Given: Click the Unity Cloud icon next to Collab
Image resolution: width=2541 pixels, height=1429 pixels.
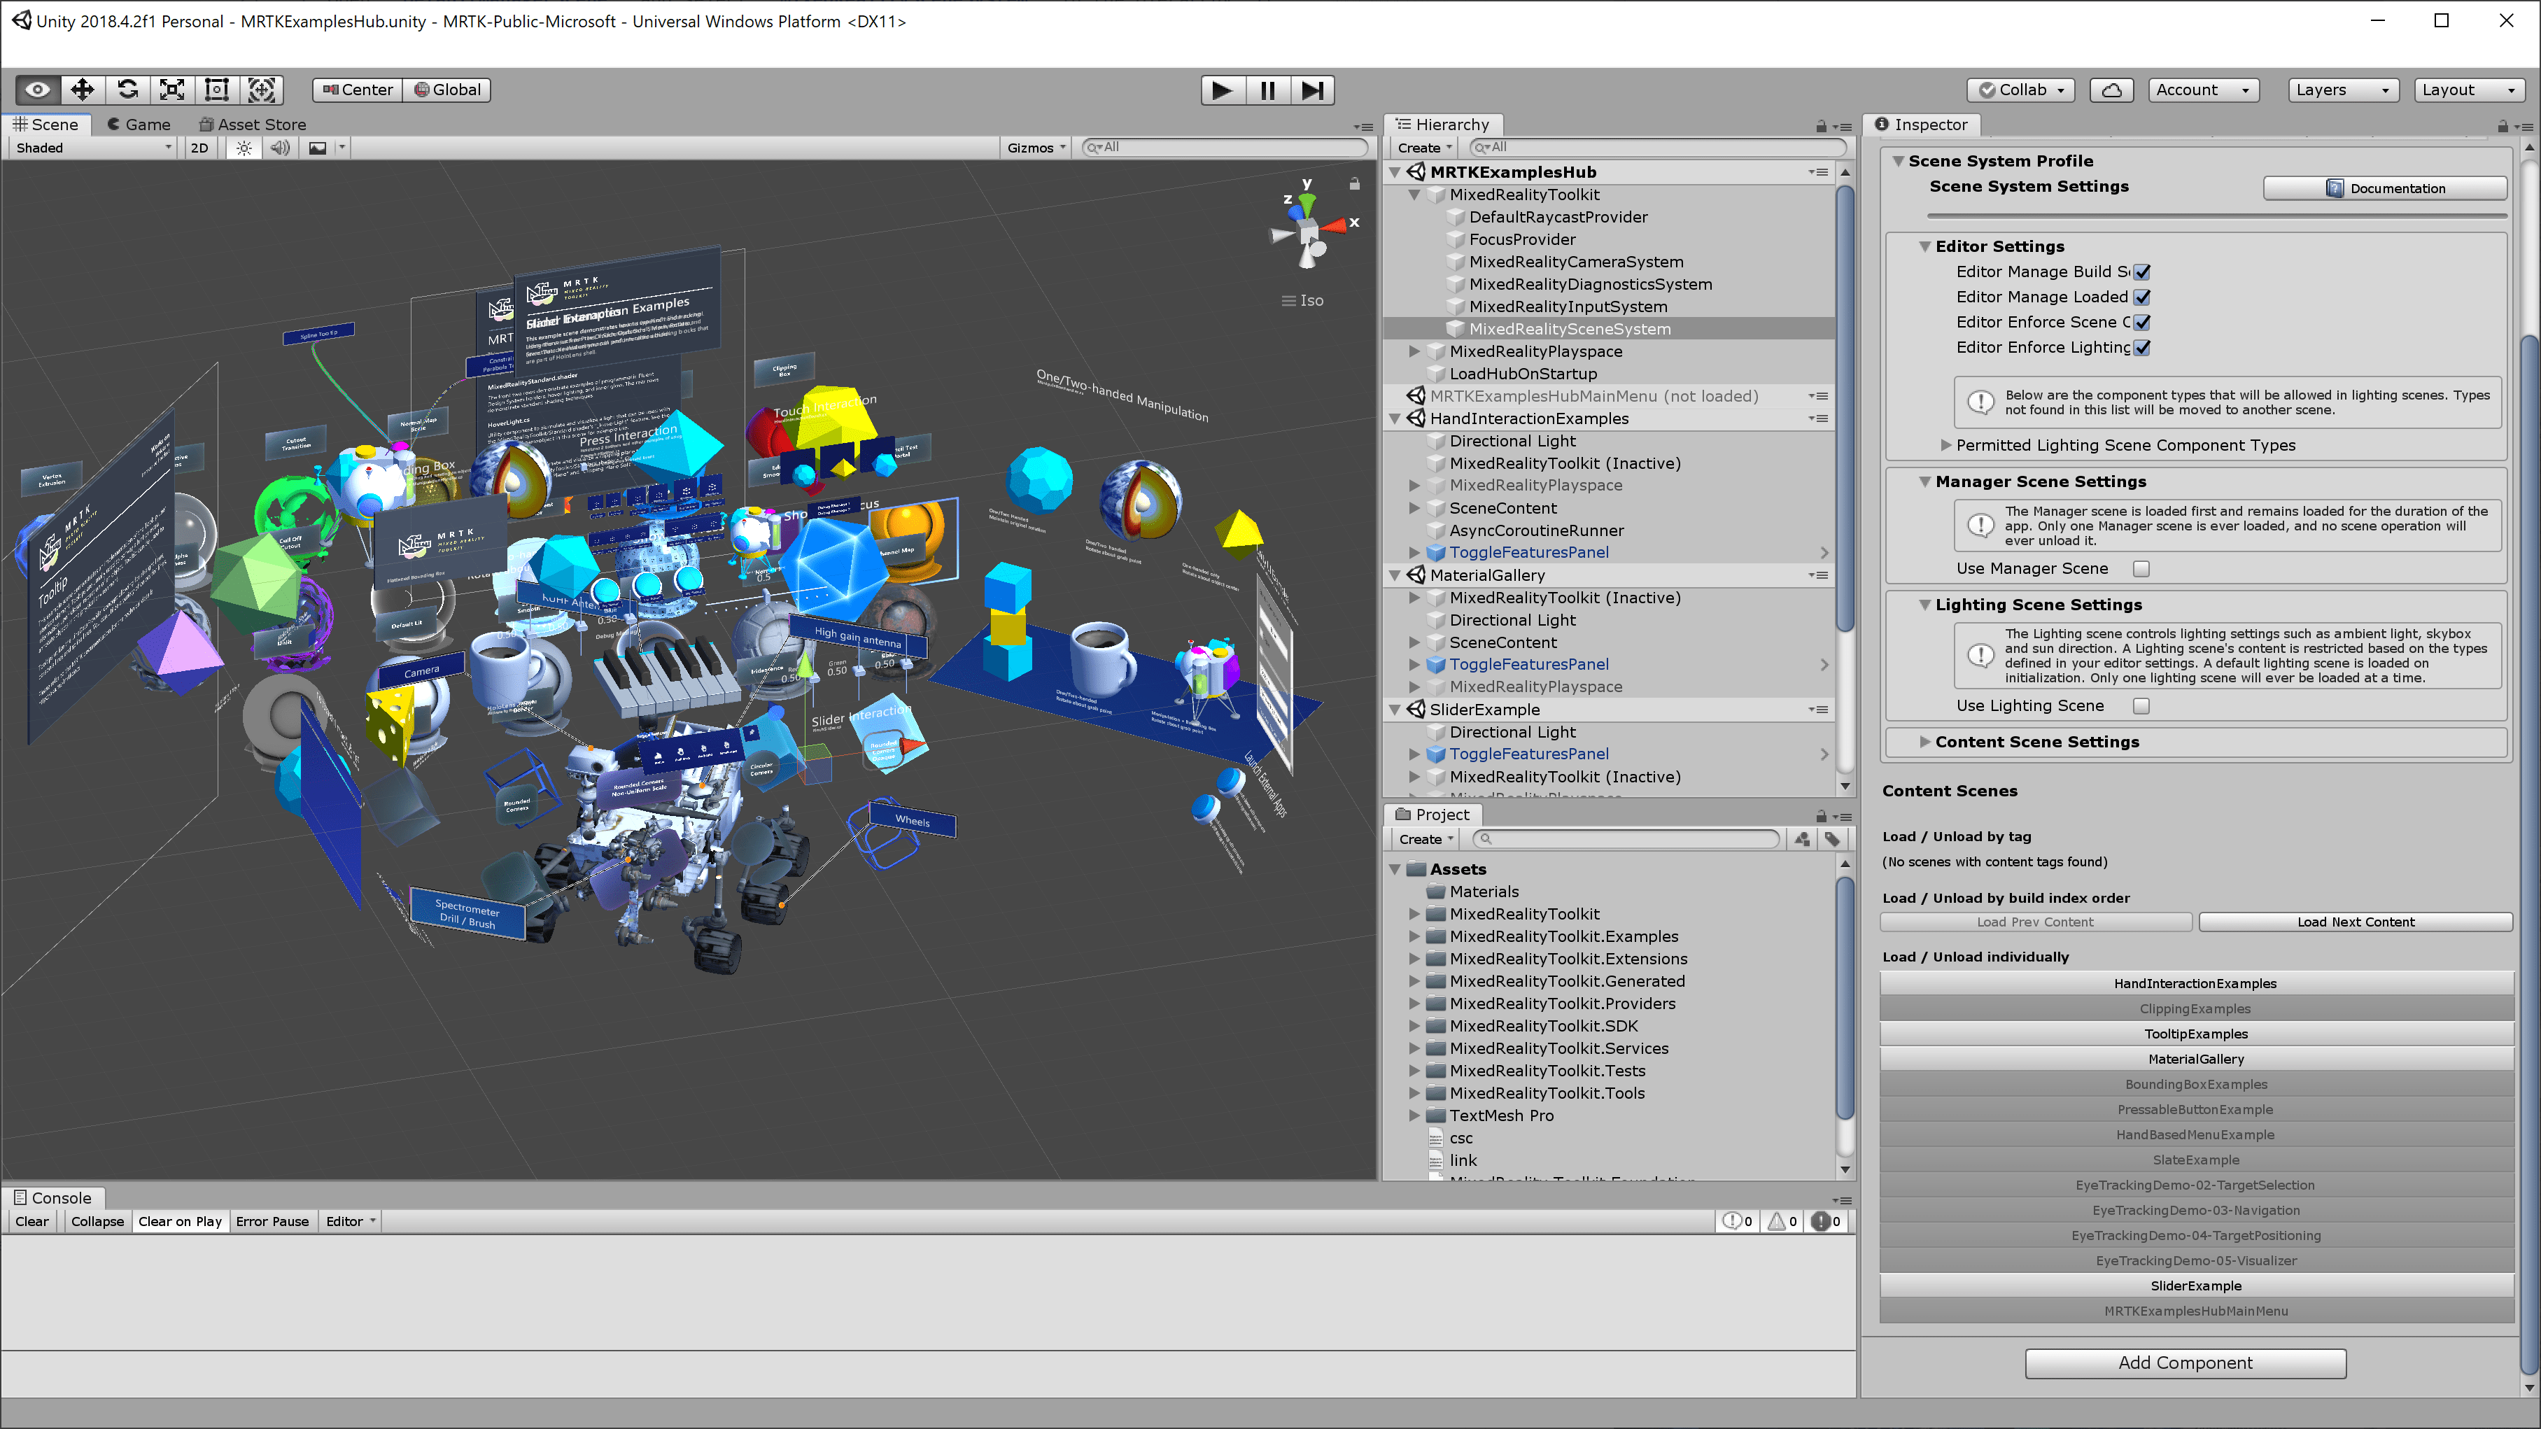Looking at the screenshot, I should click(x=2111, y=90).
